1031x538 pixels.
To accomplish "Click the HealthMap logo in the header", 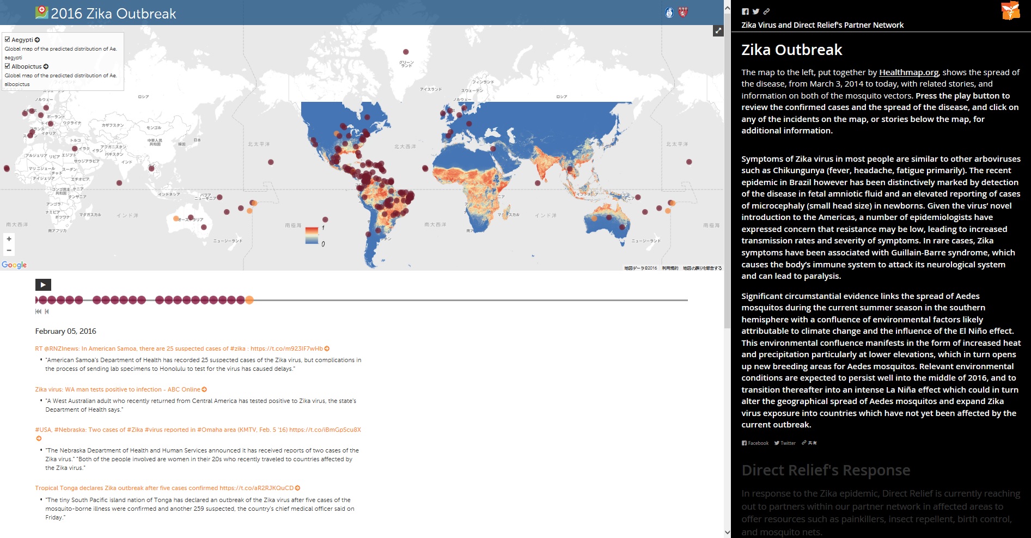I will (42, 13).
